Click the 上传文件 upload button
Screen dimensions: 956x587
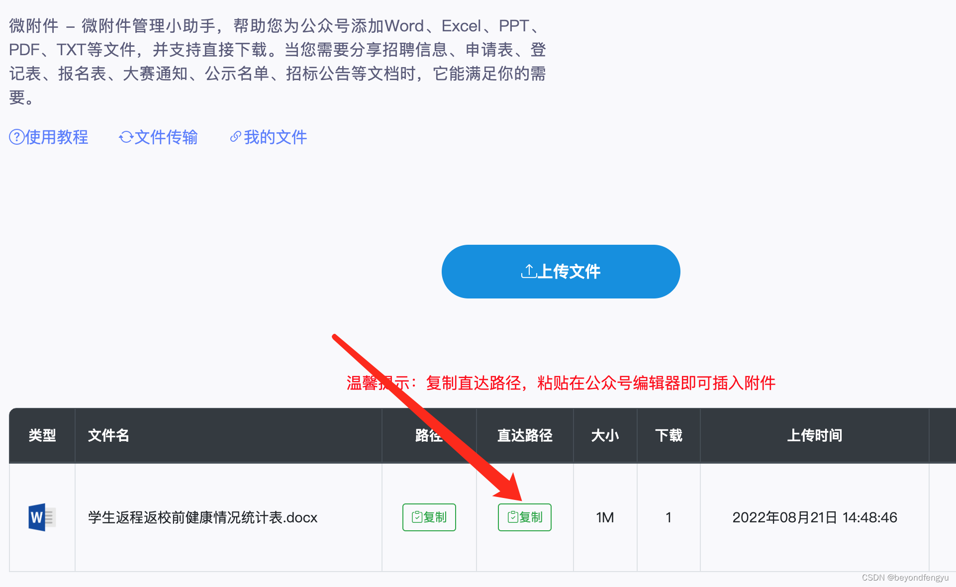point(561,272)
